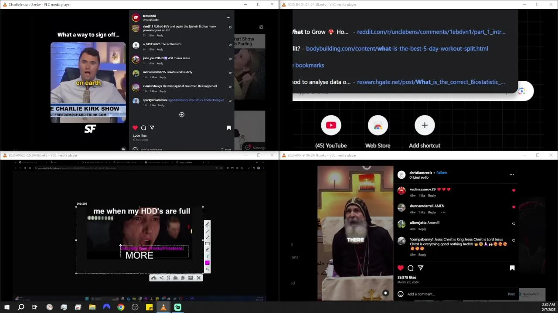Open Windows Start menu
This screenshot has width=558, height=313.
[7, 307]
